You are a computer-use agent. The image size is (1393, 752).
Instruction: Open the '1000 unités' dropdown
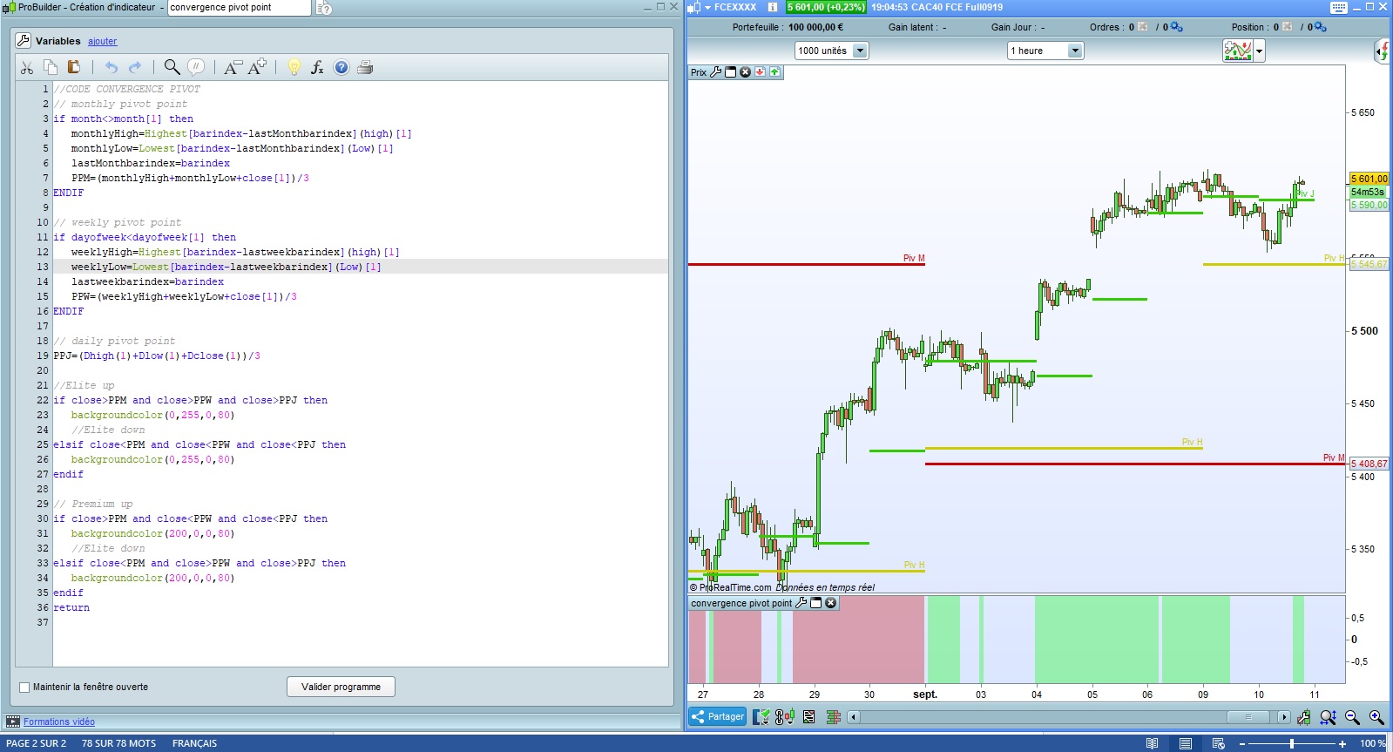click(x=831, y=51)
